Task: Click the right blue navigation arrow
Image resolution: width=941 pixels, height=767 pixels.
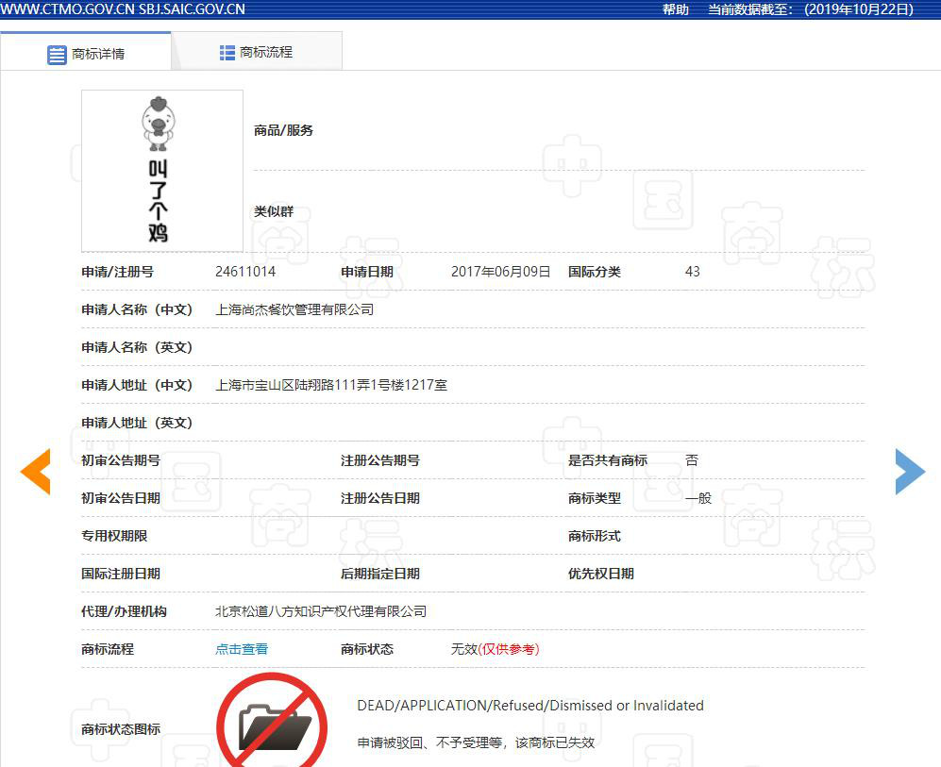Action: (909, 471)
